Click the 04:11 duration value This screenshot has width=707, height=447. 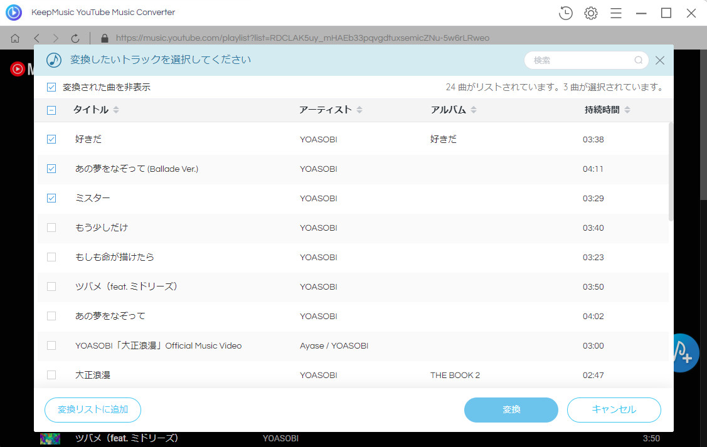click(x=593, y=169)
